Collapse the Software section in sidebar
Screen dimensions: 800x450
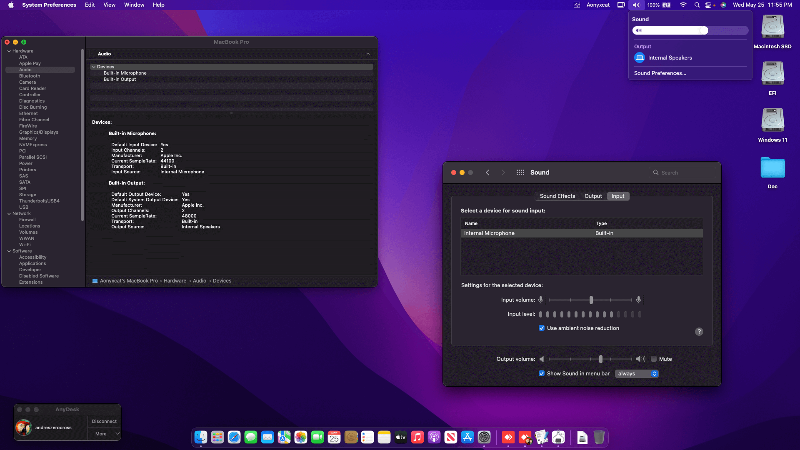pyautogui.click(x=9, y=251)
